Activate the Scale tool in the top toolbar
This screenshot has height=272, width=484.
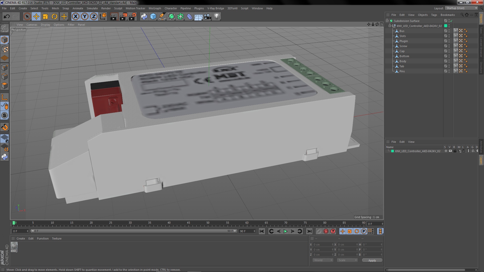click(45, 17)
